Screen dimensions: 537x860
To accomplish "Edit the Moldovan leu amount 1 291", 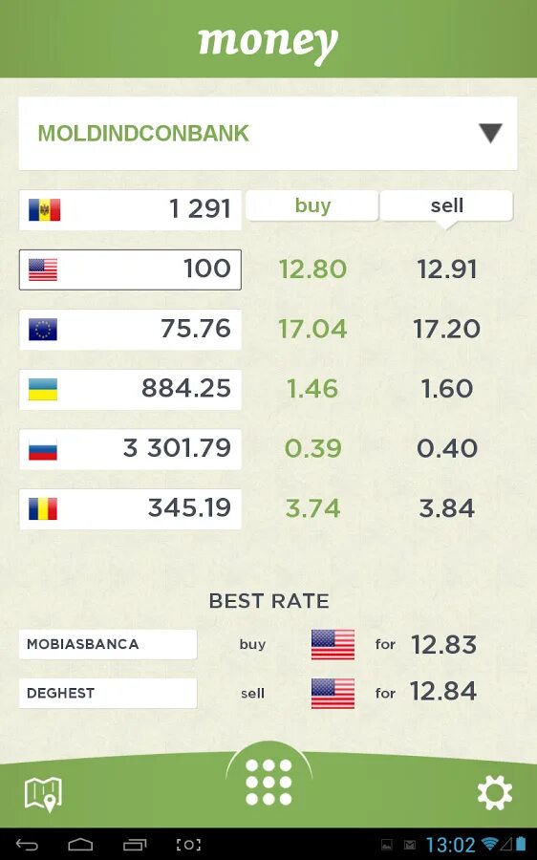I will (x=130, y=209).
